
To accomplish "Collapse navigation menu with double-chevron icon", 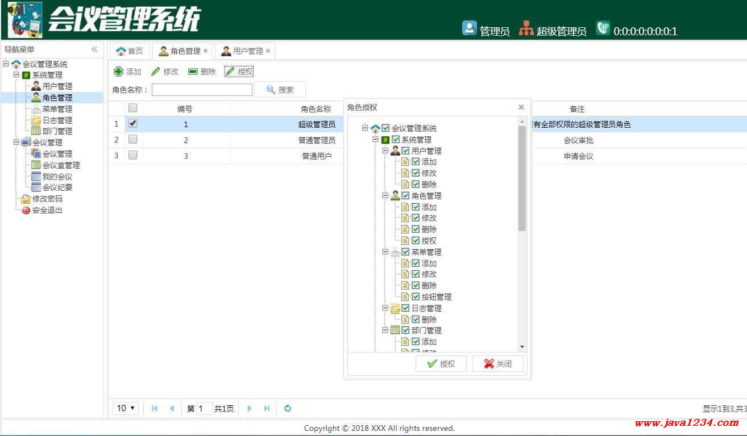I will 94,49.
